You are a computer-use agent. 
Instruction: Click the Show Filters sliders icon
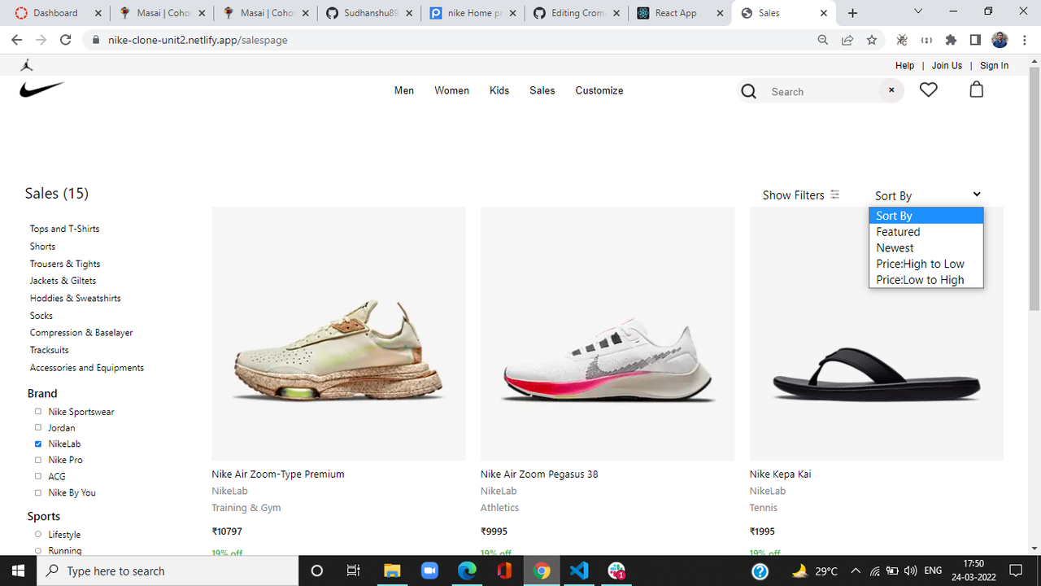[835, 195]
